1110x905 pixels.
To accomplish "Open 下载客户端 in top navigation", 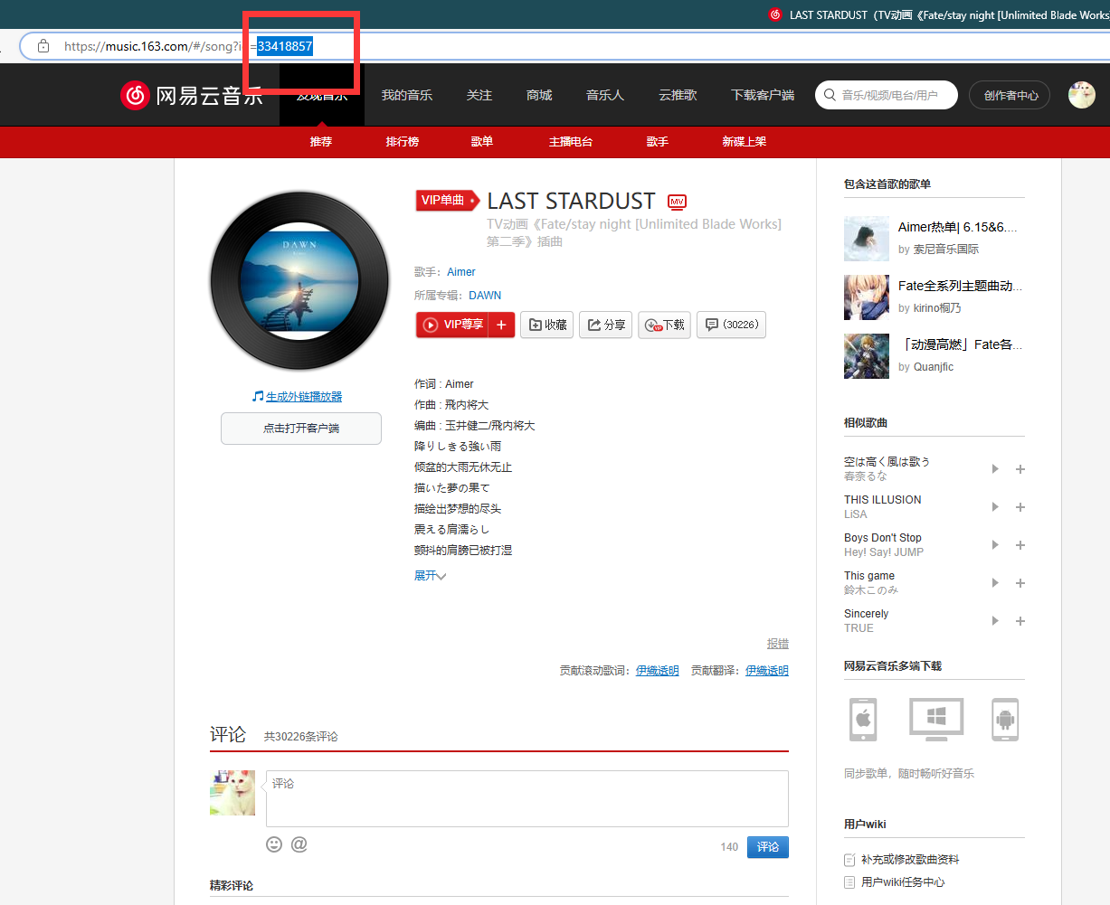I will click(x=763, y=95).
